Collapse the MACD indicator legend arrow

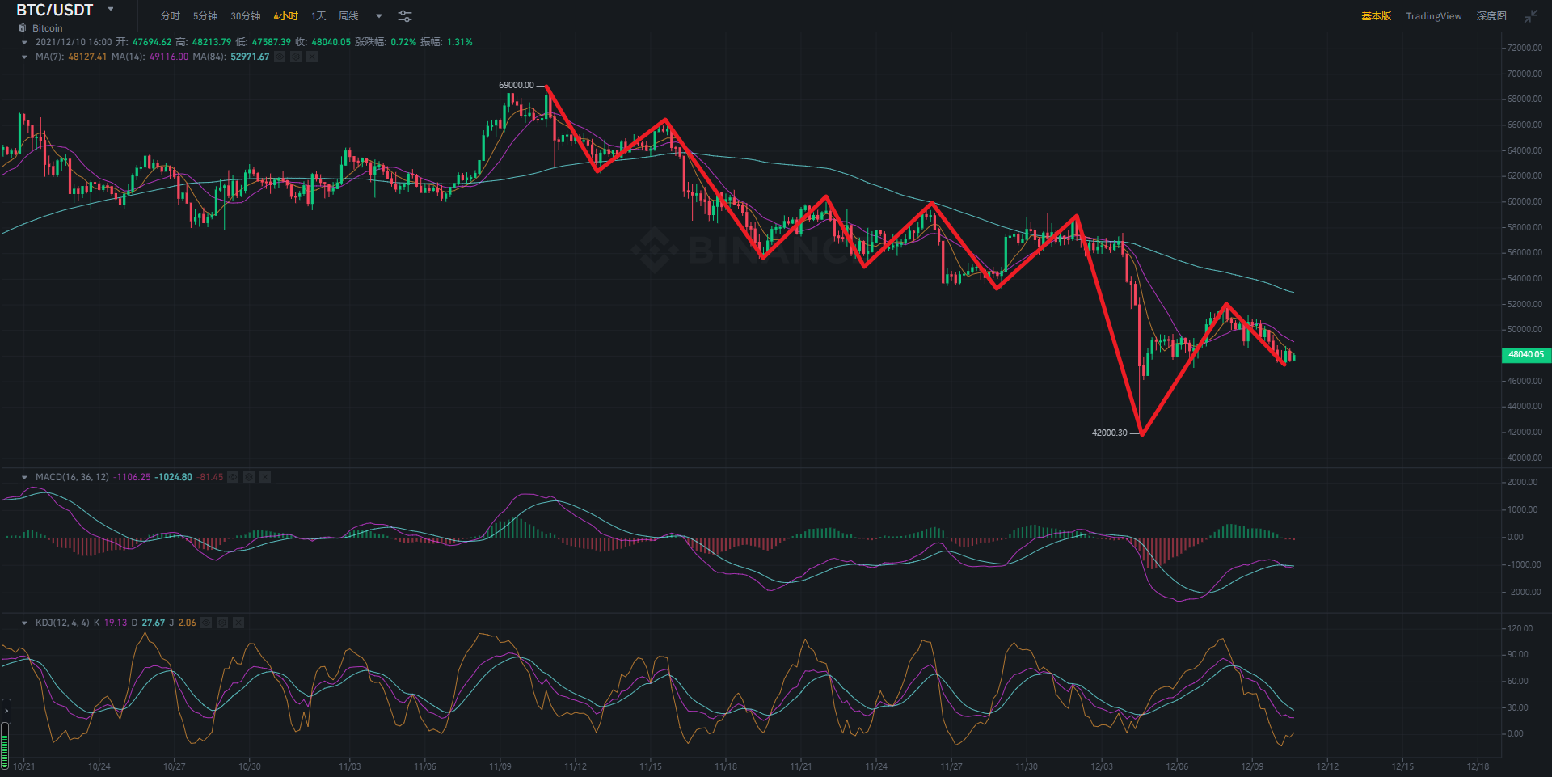[x=24, y=477]
